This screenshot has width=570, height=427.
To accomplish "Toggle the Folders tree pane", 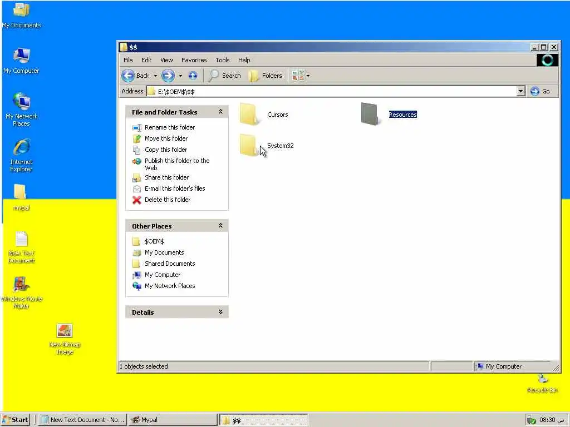I will coord(266,76).
